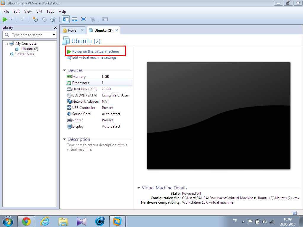Click Power on this virtual machine
This screenshot has width=303, height=227.
tap(95, 51)
